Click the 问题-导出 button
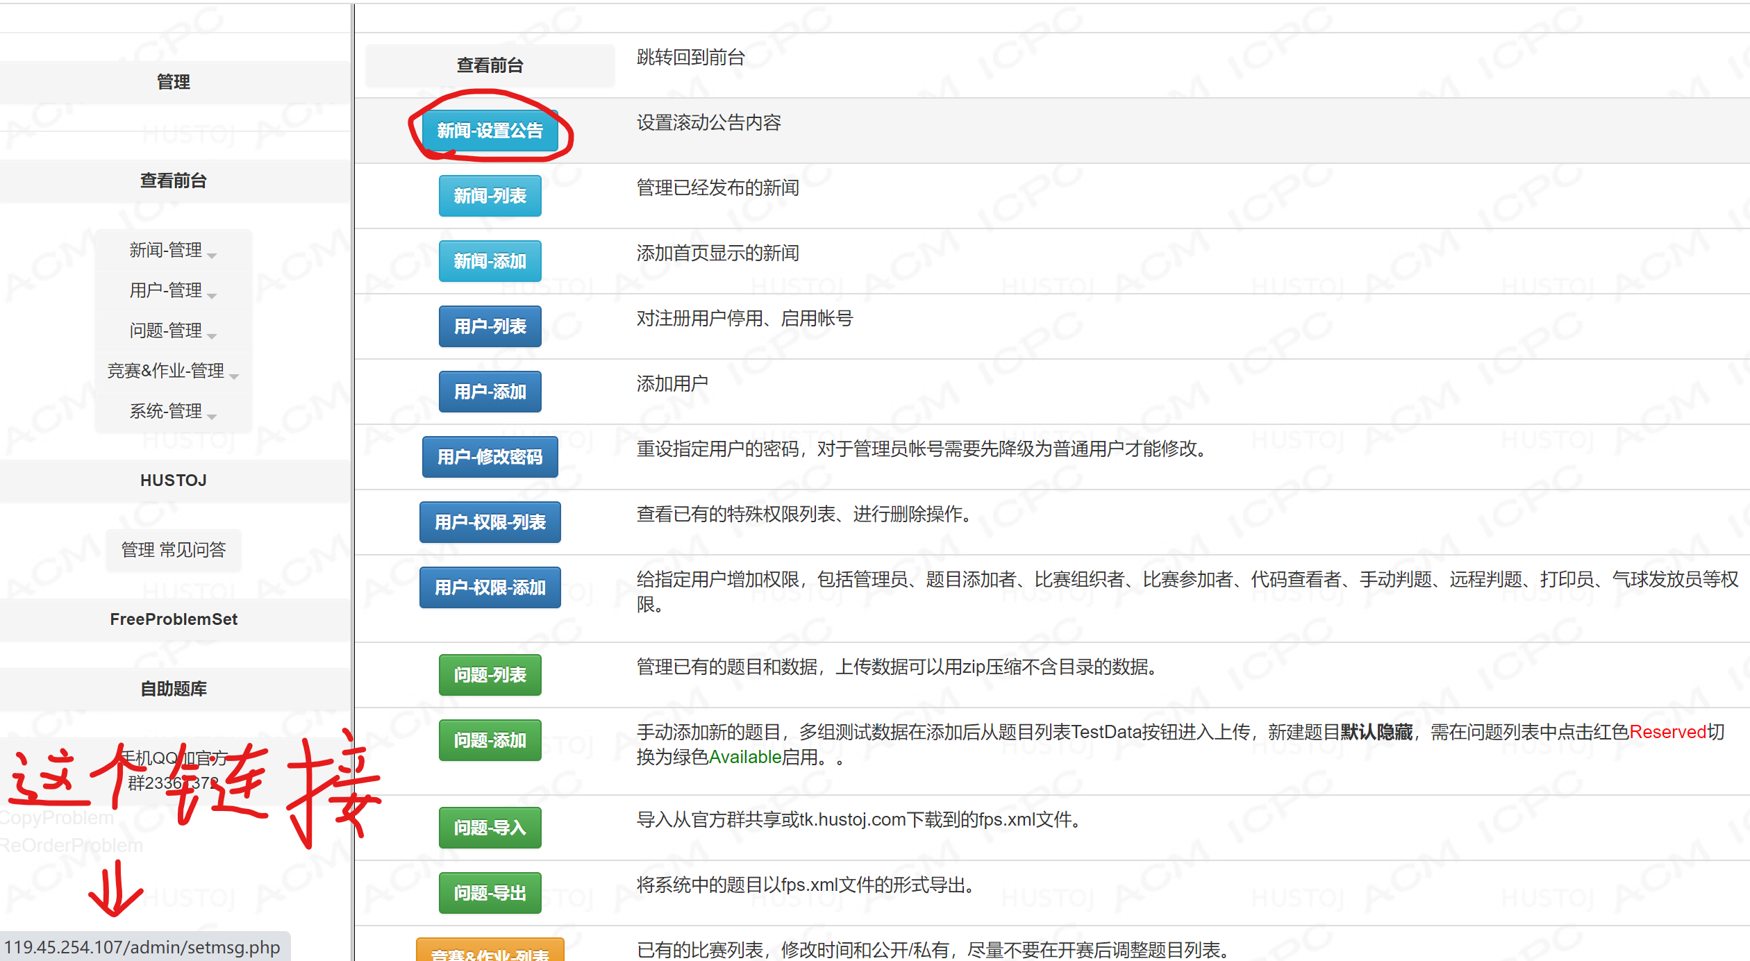This screenshot has width=1750, height=961. pos(490,893)
